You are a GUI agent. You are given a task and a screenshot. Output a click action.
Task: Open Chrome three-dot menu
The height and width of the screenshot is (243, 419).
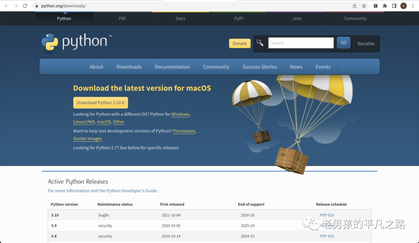click(x=413, y=6)
